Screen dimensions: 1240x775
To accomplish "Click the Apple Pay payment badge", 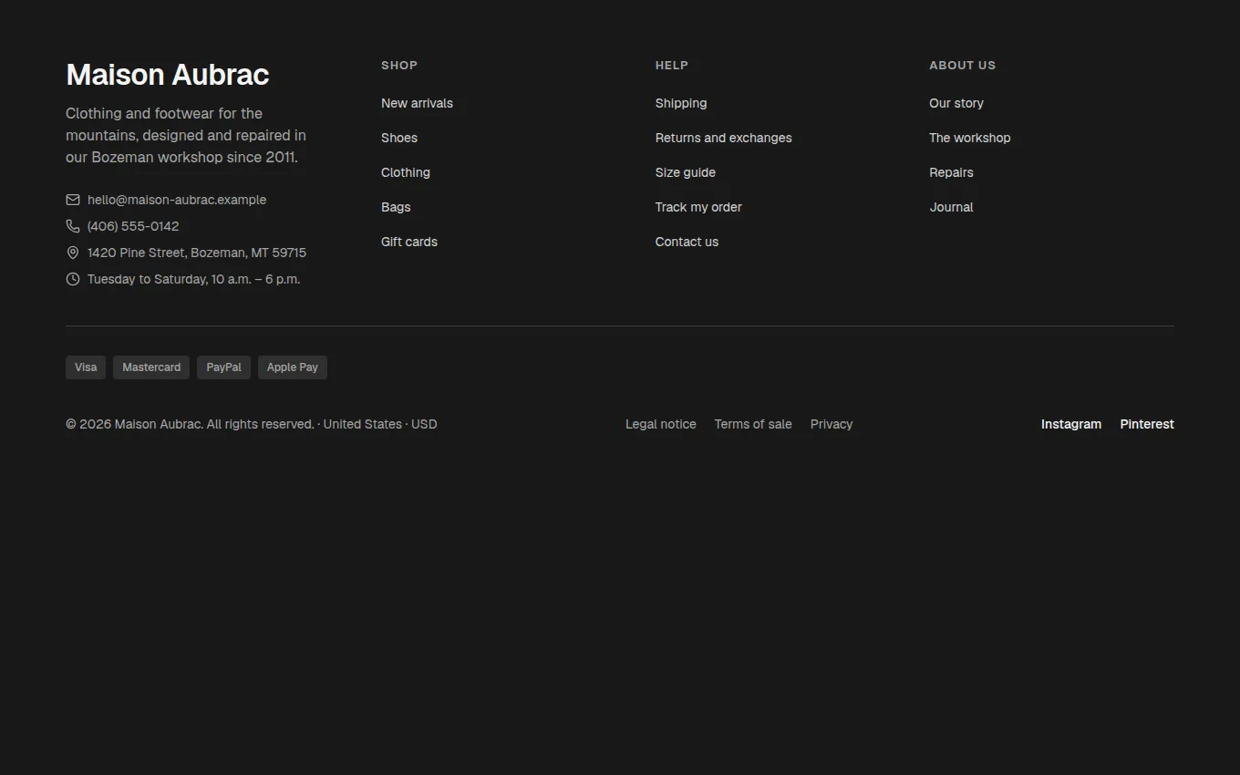I will (293, 367).
